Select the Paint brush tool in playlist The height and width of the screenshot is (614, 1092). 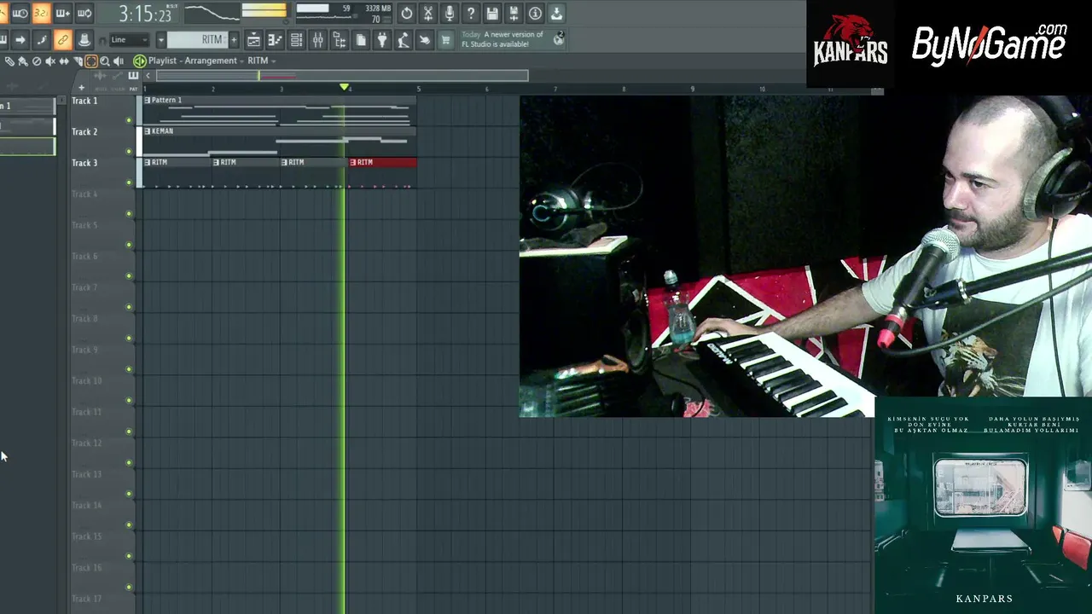click(x=23, y=61)
